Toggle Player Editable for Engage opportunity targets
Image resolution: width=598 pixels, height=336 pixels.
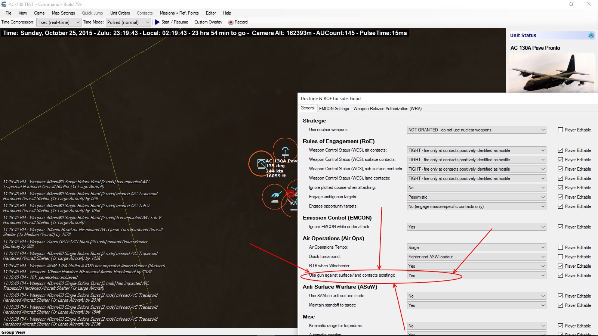coord(560,206)
